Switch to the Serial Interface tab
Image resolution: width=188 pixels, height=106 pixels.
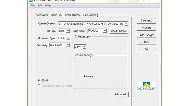coord(73,15)
